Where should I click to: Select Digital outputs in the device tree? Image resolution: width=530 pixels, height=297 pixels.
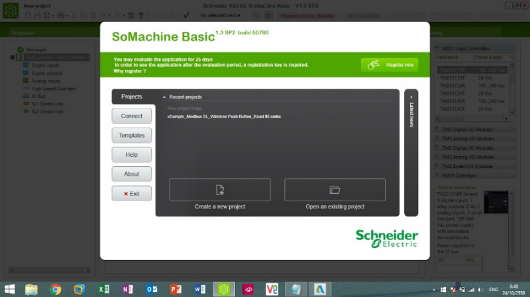[46, 73]
